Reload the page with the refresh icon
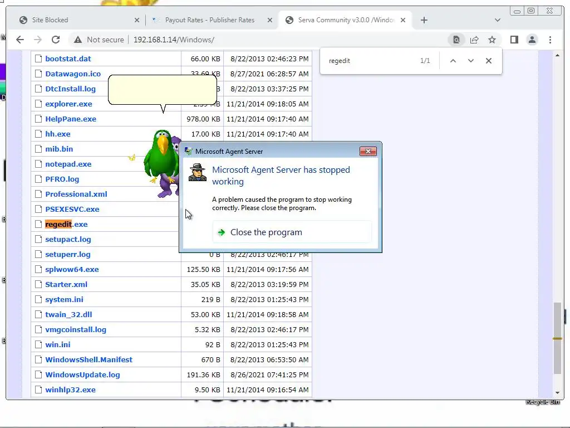Viewport: 570px width, 428px height. 56,40
